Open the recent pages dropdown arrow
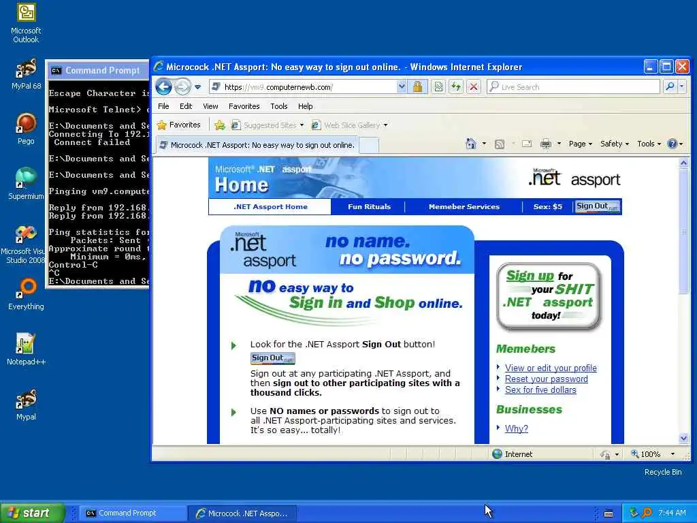This screenshot has width=697, height=523. 198,87
